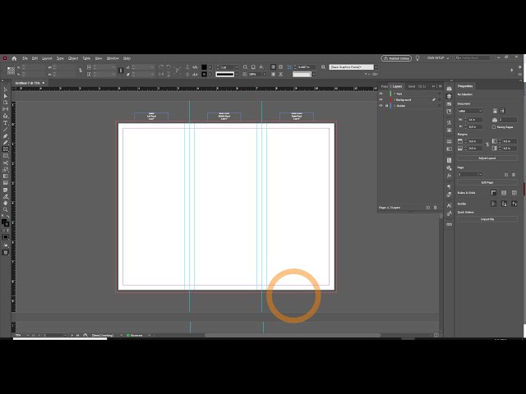
Task: Expand the Guides layer
Action: [x=394, y=106]
